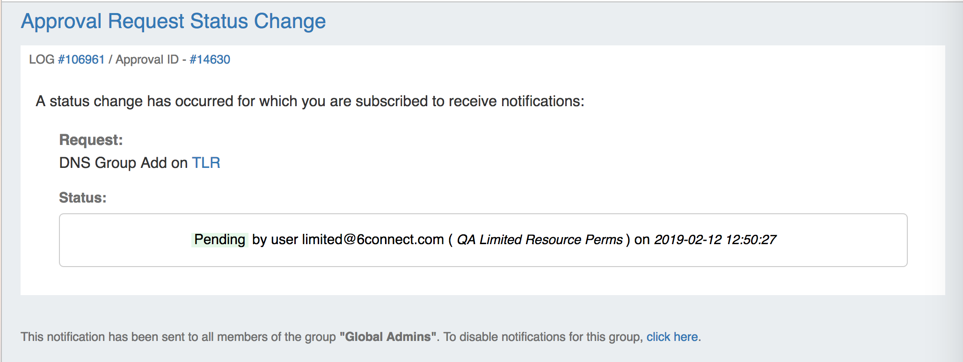Follow the TLR zone link
Screen dimensions: 963x362
[206, 163]
